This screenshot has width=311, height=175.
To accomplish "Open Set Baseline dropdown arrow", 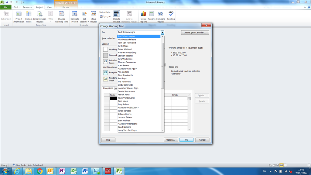I will click(x=88, y=22).
